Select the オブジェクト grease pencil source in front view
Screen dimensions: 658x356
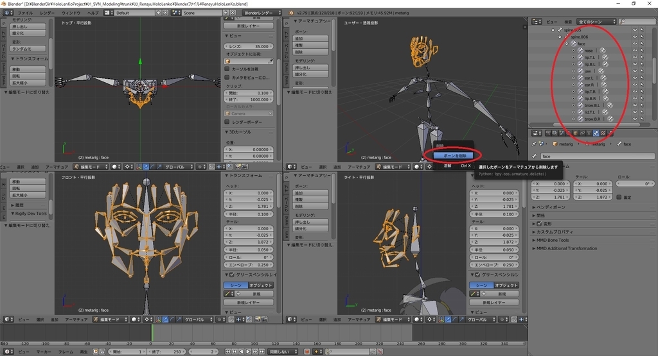tap(261, 285)
